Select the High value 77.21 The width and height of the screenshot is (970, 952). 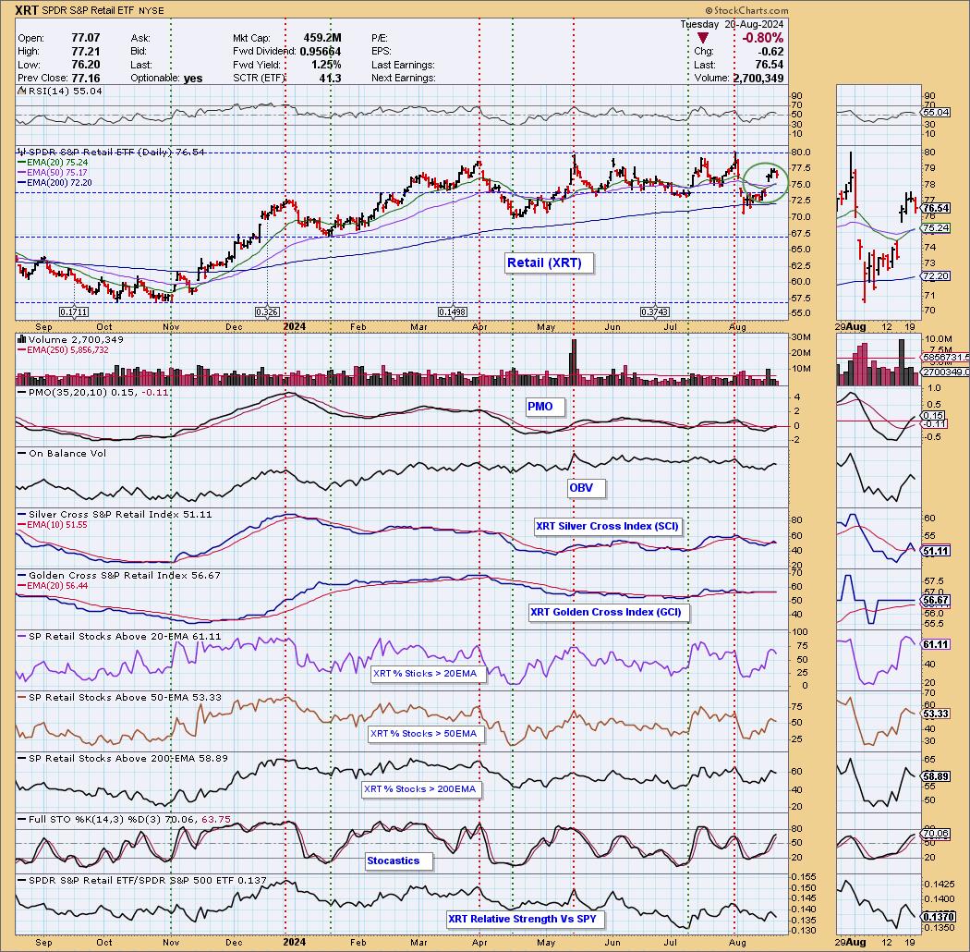(85, 52)
